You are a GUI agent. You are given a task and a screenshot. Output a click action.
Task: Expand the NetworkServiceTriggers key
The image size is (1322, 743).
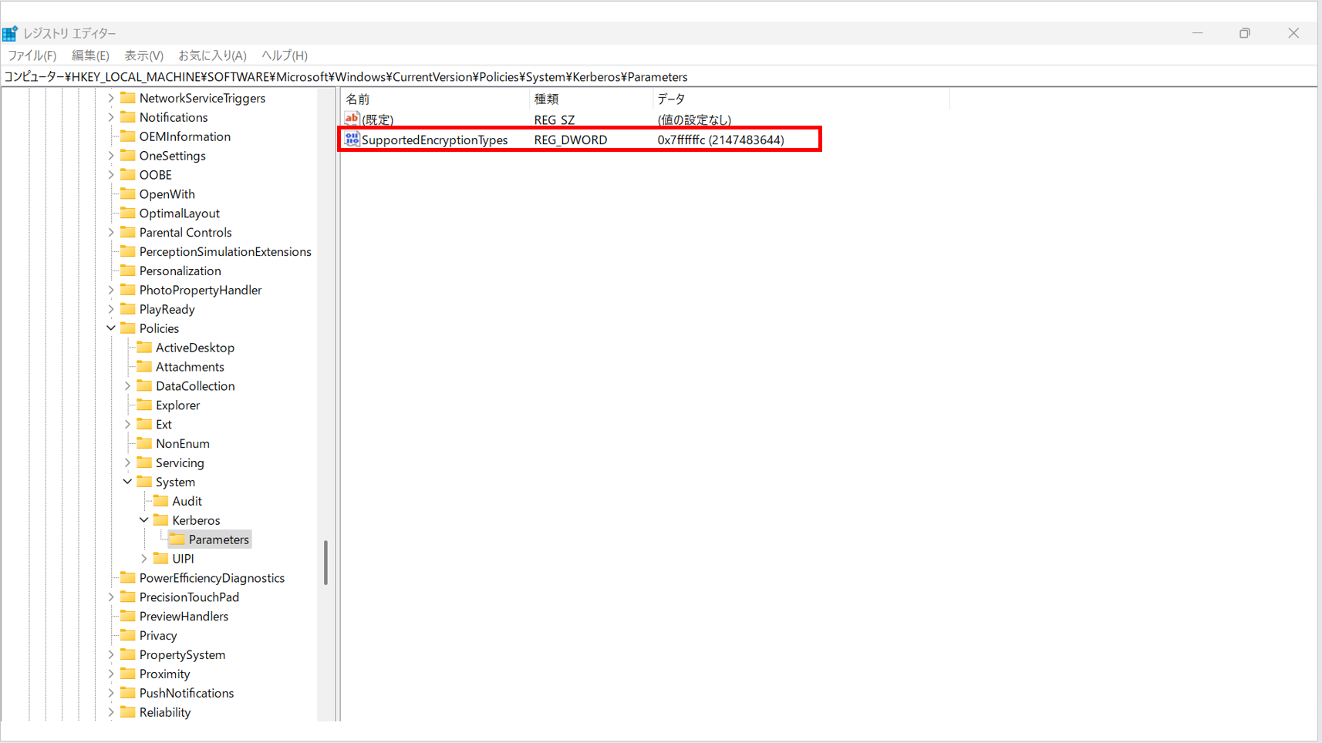111,98
